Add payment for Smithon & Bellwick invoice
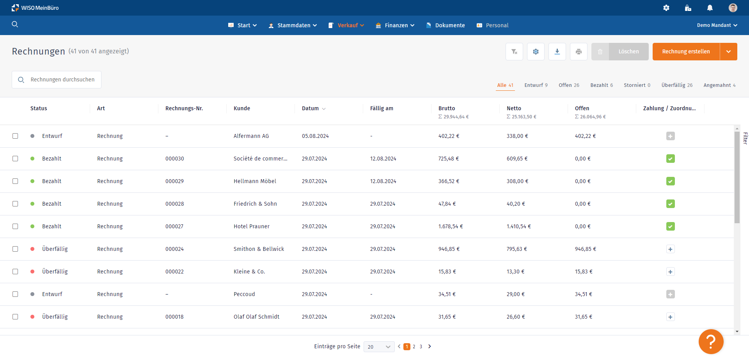The height and width of the screenshot is (358, 749). click(x=670, y=249)
